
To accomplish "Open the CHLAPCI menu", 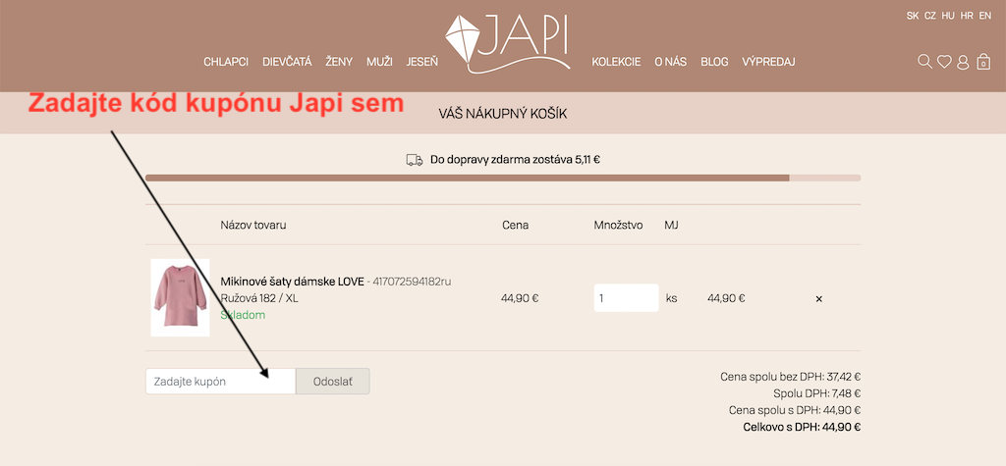I will click(226, 62).
